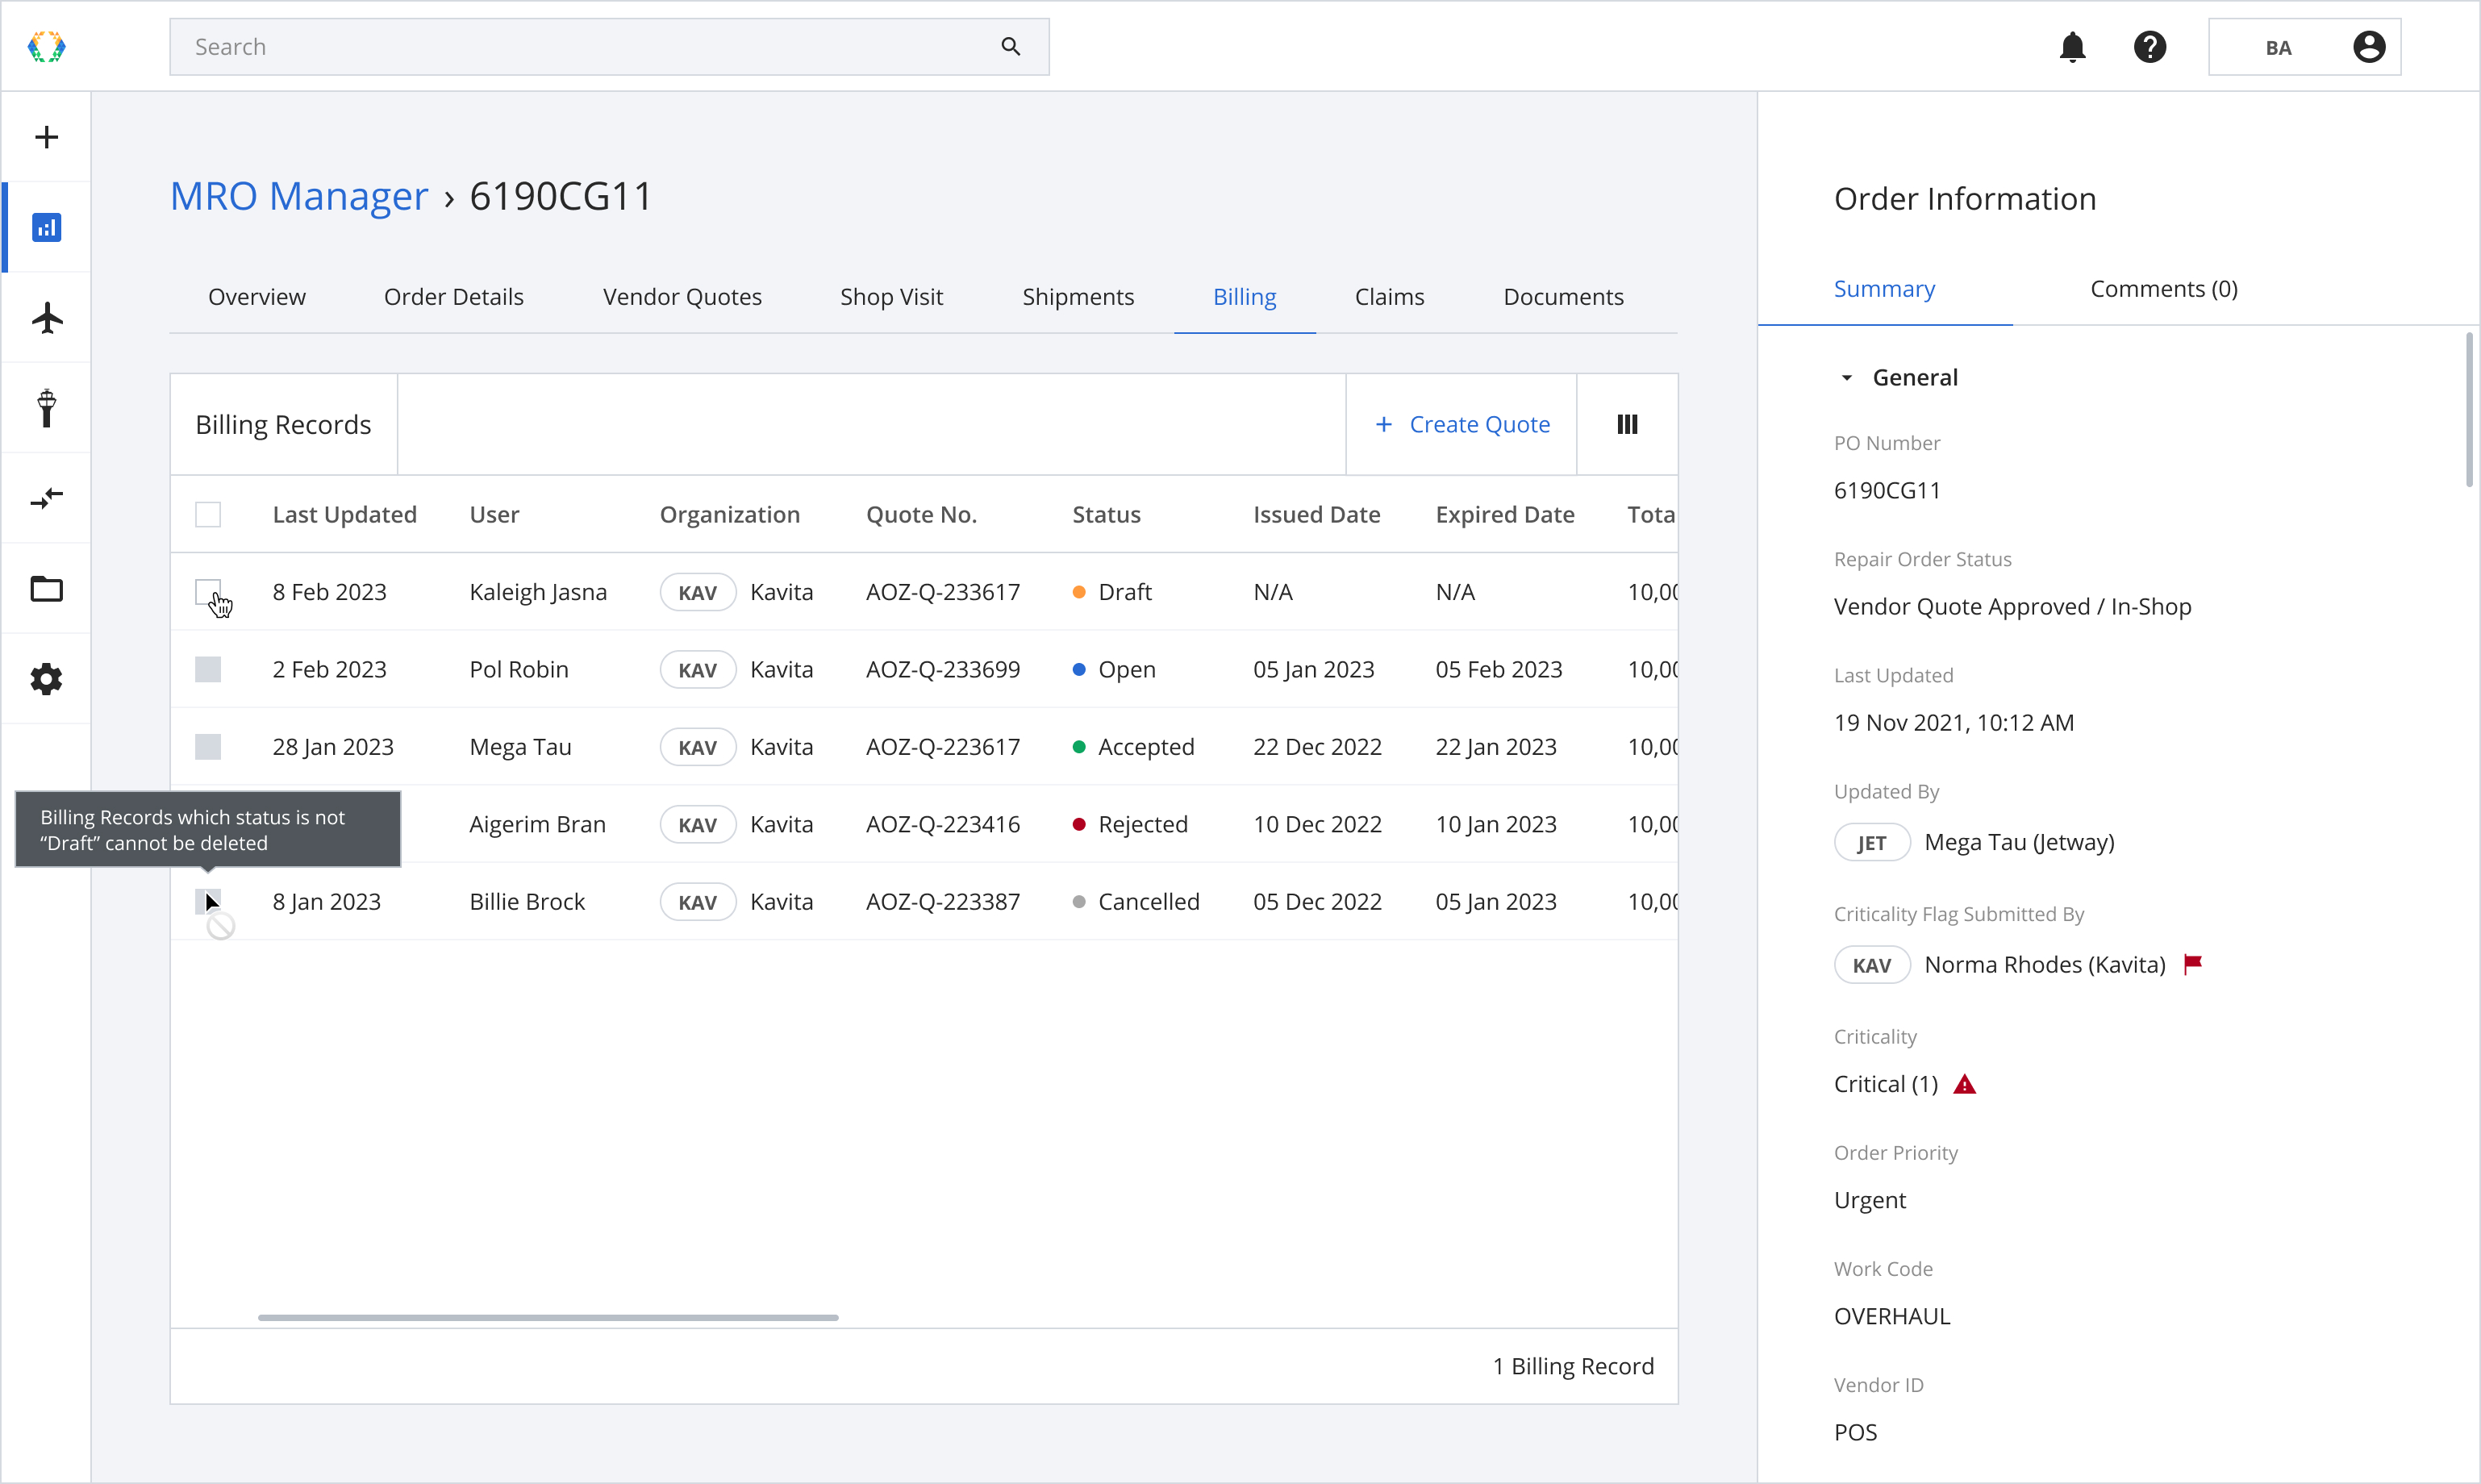This screenshot has height=1484, width=2481.
Task: Click the Billing Records panel title
Action: tap(283, 424)
